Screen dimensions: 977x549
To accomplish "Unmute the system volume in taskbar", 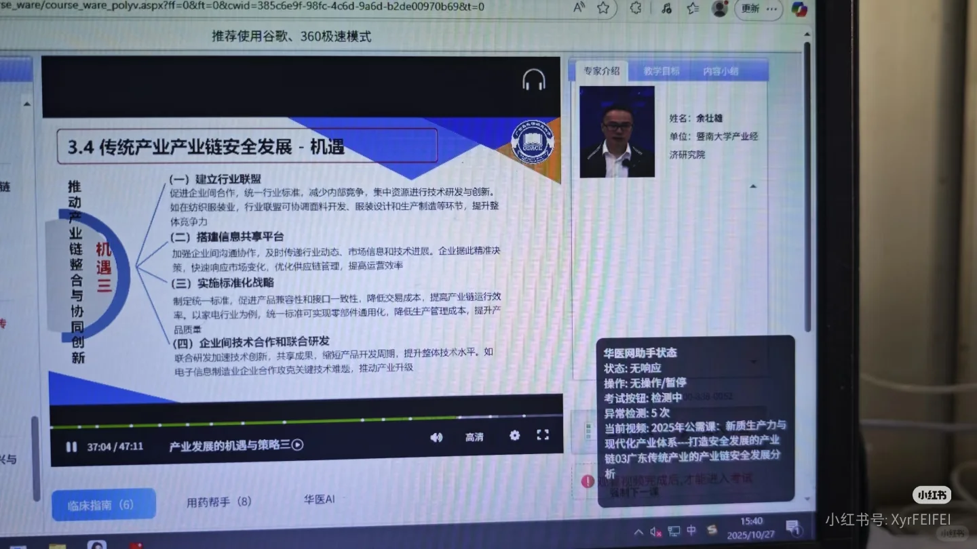I will pyautogui.click(x=654, y=531).
